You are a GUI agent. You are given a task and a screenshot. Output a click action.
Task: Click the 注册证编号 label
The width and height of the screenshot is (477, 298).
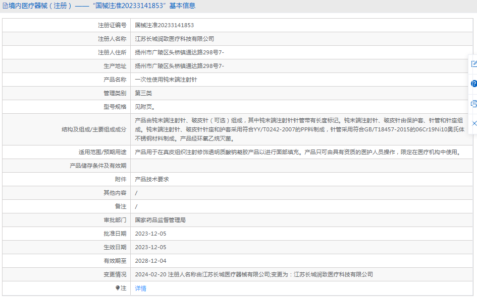tap(112, 25)
